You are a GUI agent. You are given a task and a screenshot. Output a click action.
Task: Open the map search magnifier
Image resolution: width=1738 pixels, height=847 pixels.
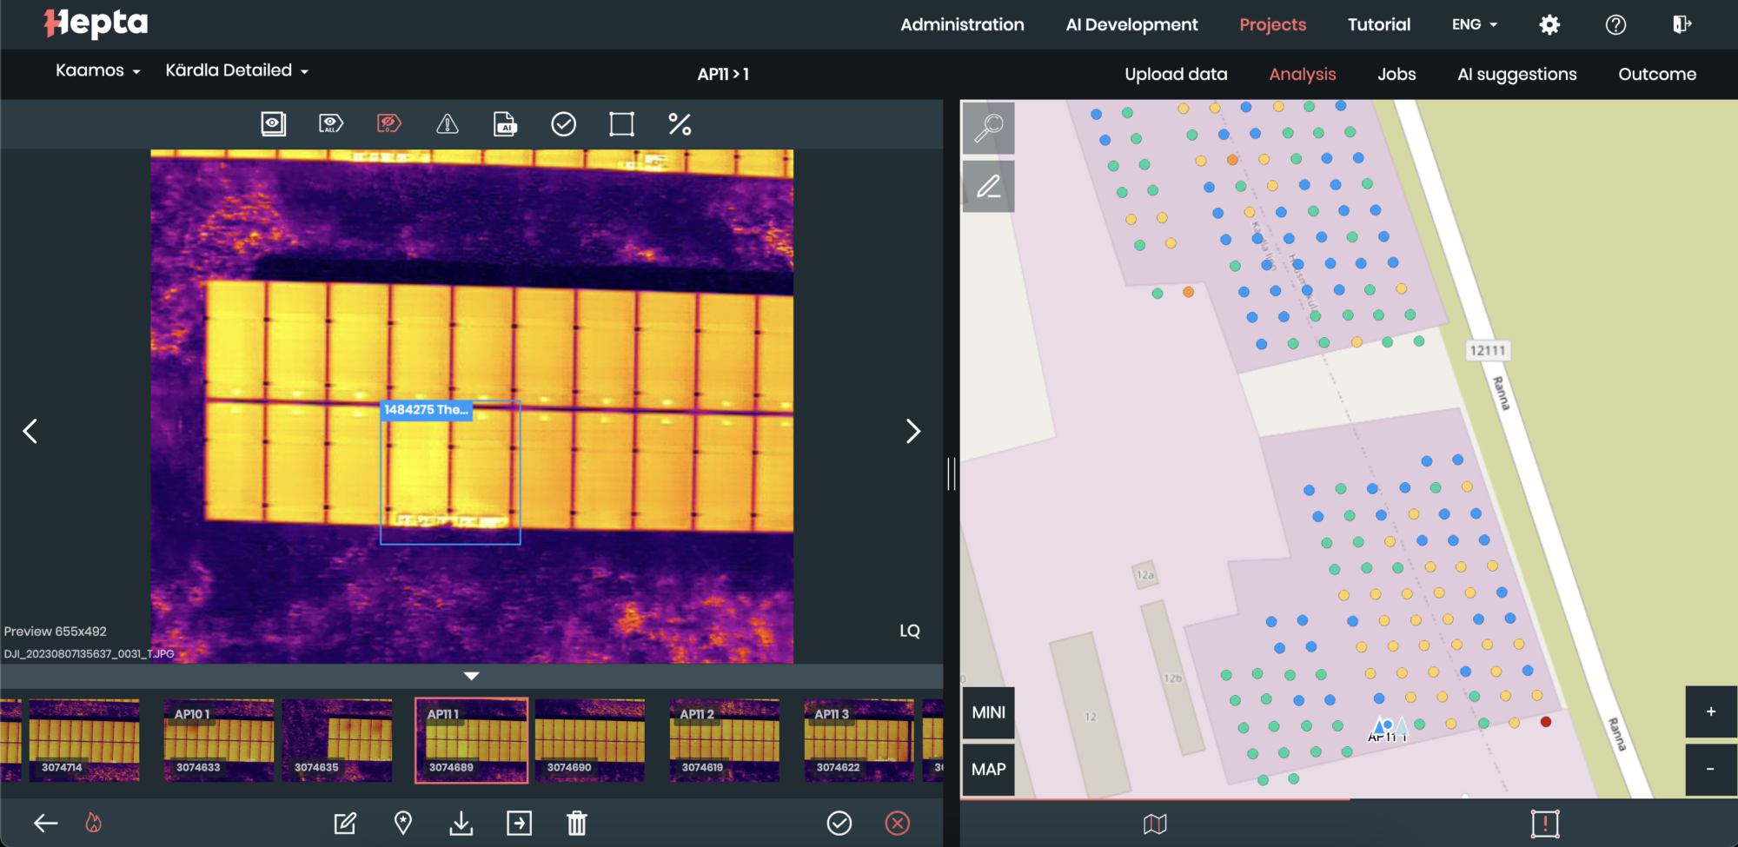(989, 128)
